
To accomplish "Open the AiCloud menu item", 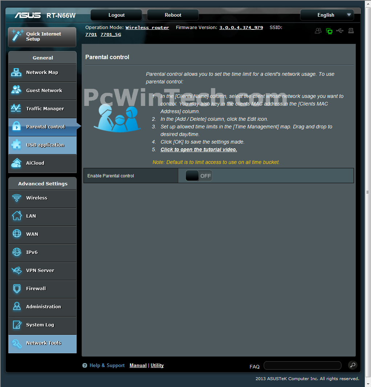I will [x=42, y=163].
